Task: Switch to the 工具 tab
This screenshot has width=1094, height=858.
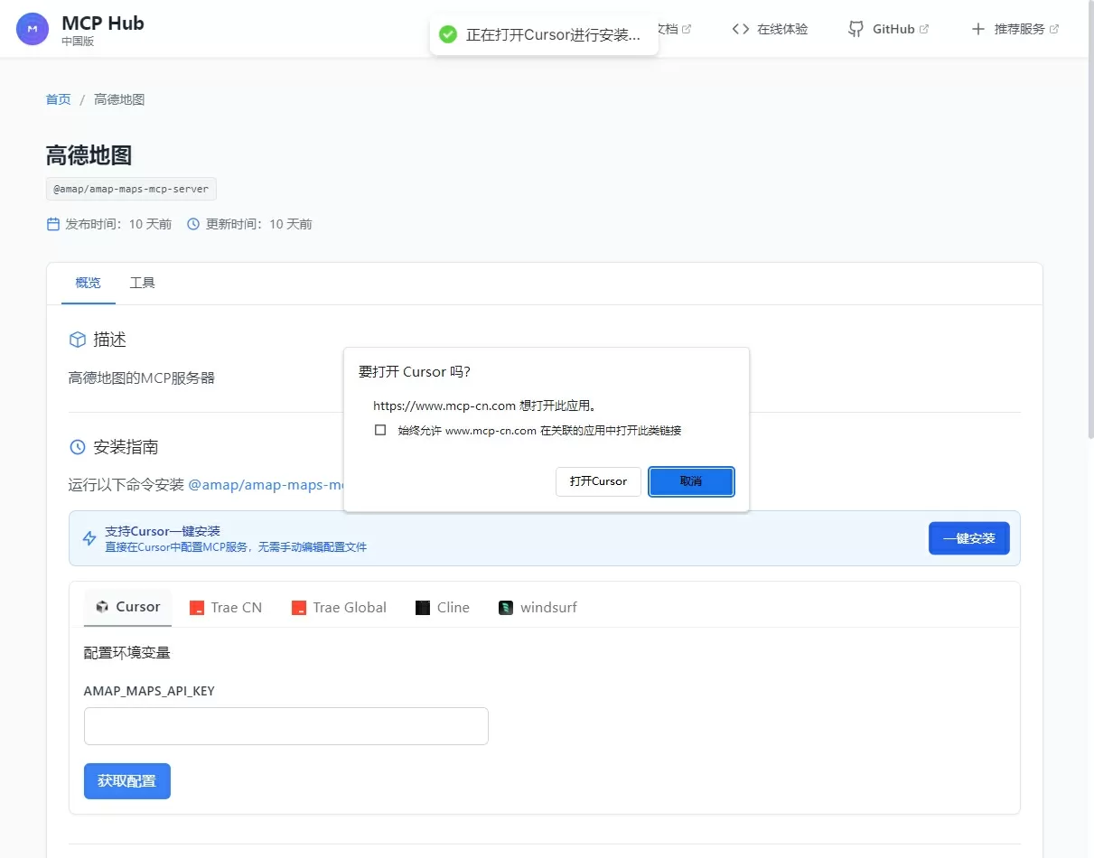Action: point(143,283)
